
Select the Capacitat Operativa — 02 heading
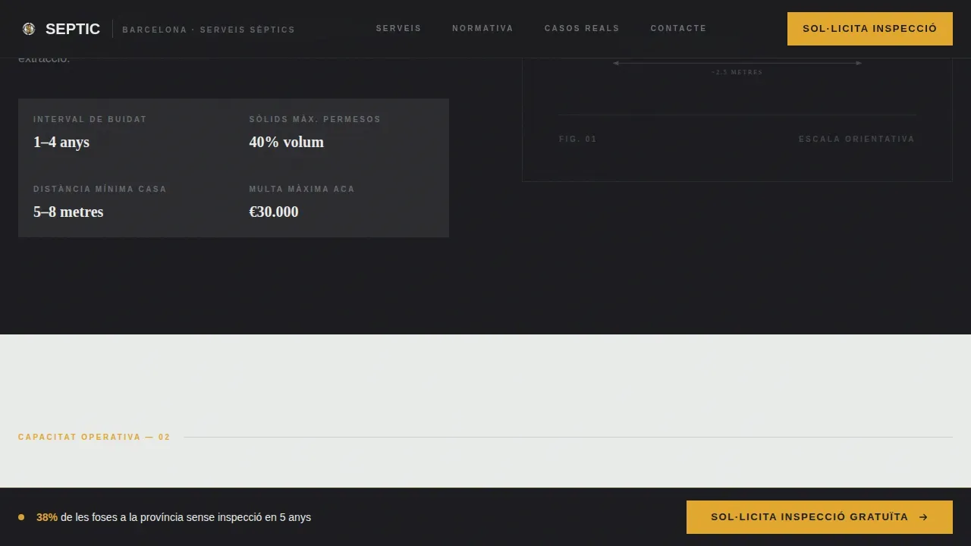(x=94, y=437)
